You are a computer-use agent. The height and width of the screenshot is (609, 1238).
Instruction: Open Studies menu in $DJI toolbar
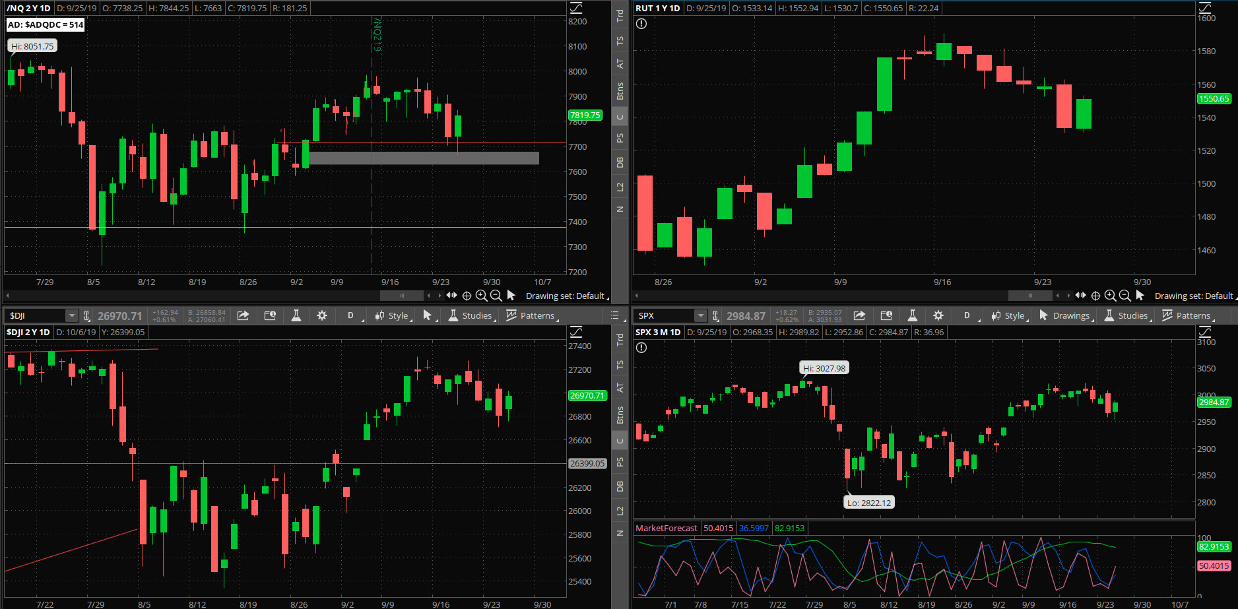471,315
